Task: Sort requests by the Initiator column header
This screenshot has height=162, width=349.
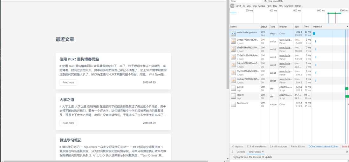Action: tap(286, 26)
